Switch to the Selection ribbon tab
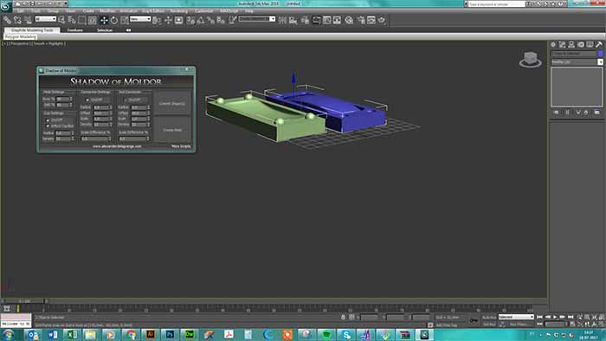The width and height of the screenshot is (606, 341). (x=105, y=30)
